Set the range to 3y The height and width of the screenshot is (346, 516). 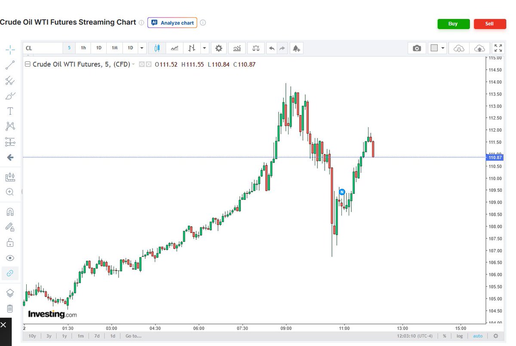(49, 336)
